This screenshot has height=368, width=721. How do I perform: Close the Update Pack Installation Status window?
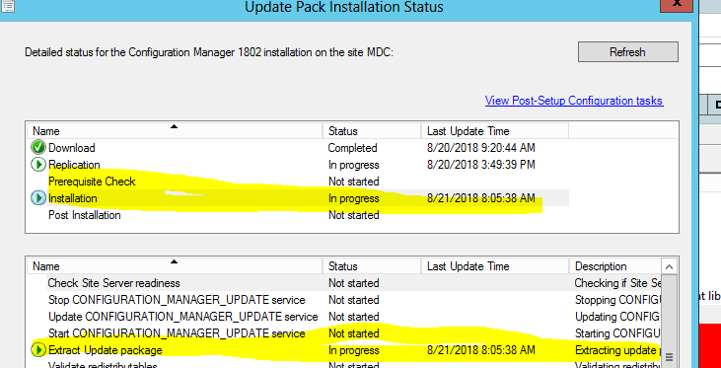point(677,5)
